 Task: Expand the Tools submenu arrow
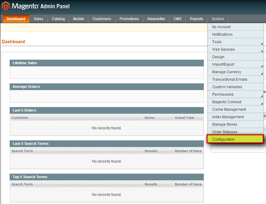(x=262, y=44)
